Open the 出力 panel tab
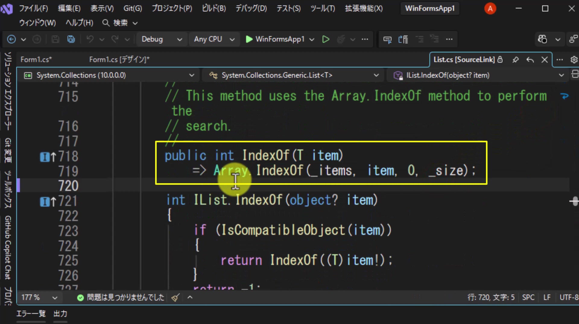579x324 pixels. point(60,314)
